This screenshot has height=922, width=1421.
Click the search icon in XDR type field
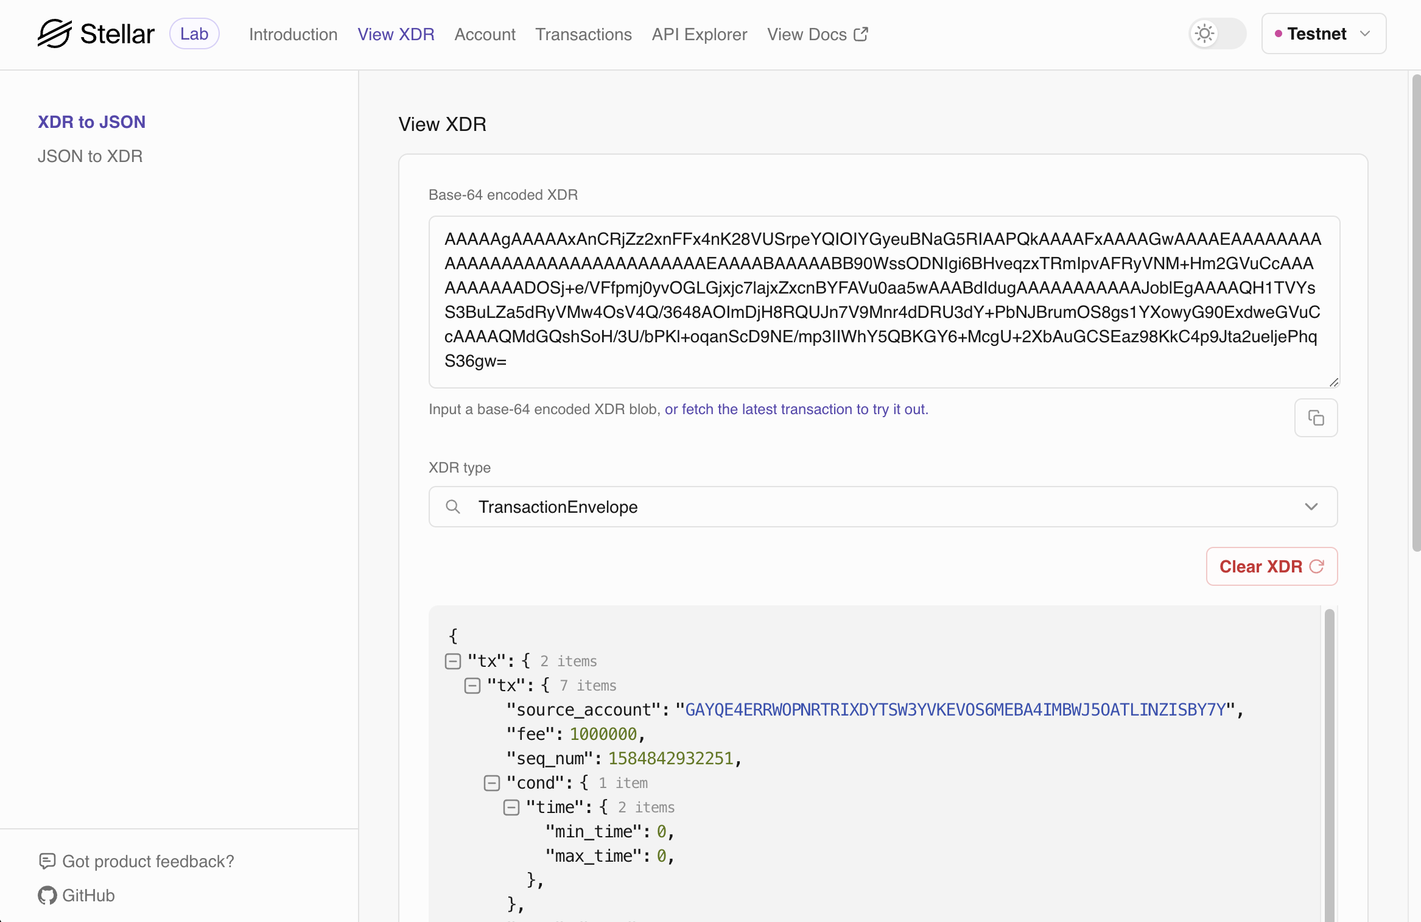coord(452,507)
